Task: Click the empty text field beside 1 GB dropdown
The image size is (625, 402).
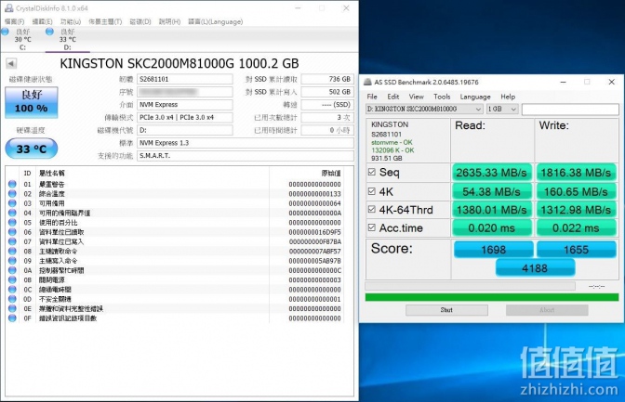Action: tap(570, 109)
